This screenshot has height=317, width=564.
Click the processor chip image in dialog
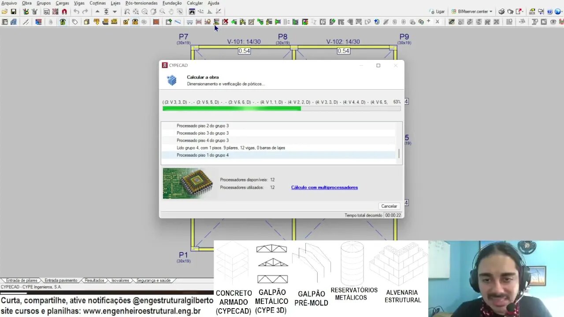pos(187,183)
